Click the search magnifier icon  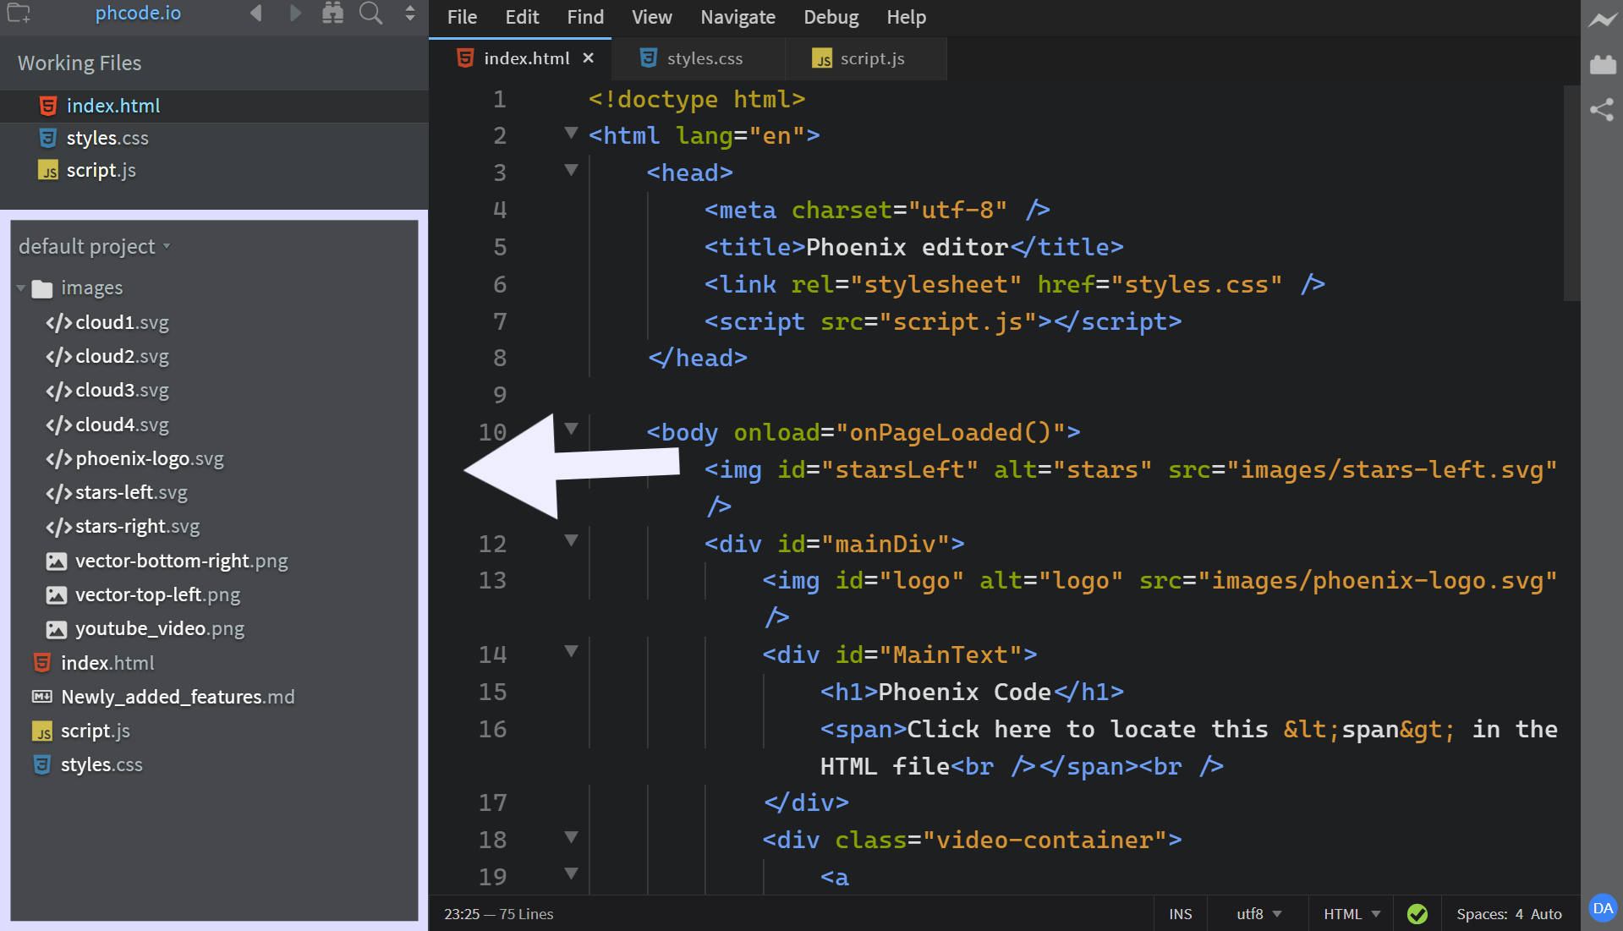(x=370, y=14)
